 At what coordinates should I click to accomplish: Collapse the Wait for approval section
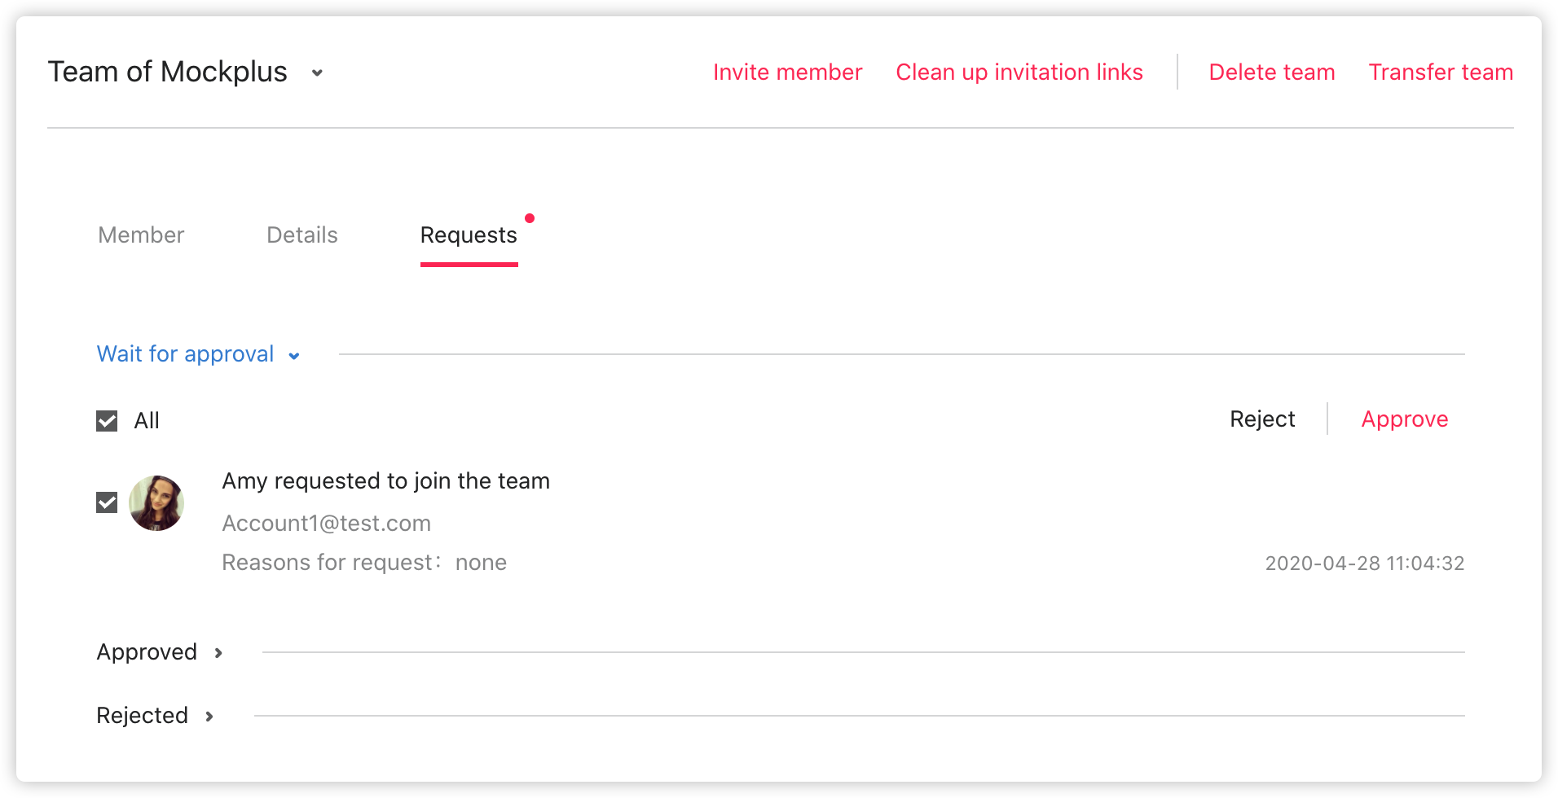(x=294, y=356)
